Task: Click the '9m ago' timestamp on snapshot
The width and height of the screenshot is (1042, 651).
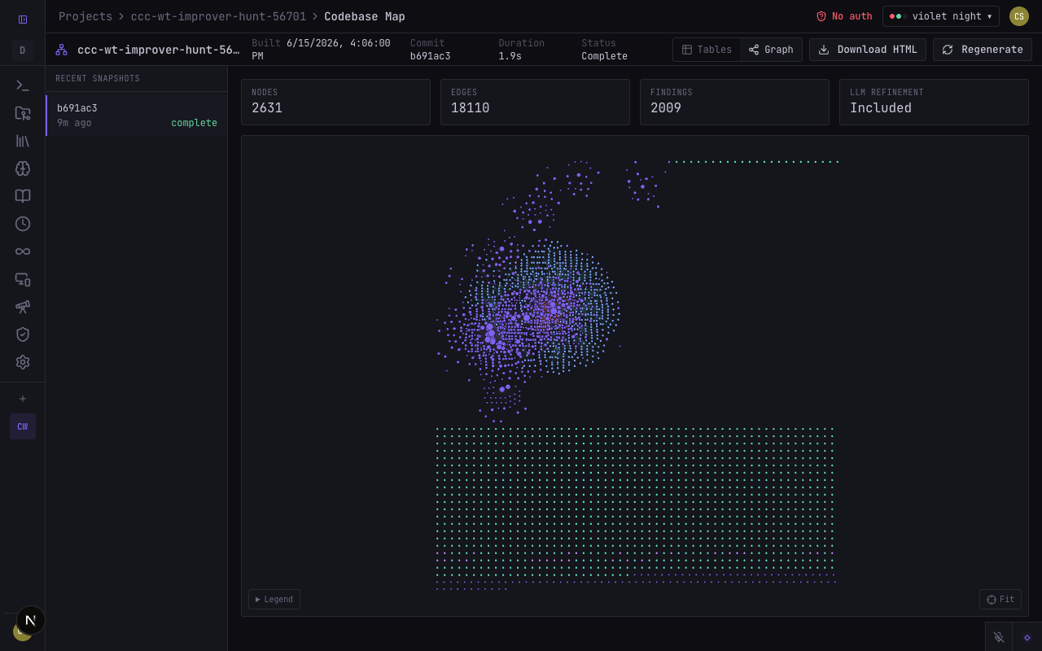Action: point(74,123)
